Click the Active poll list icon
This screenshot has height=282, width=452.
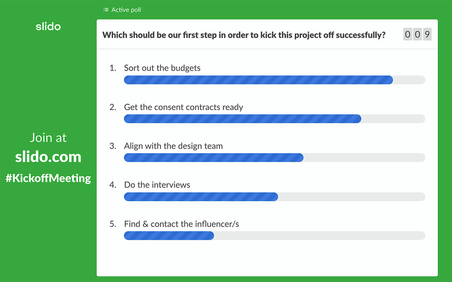click(x=106, y=10)
